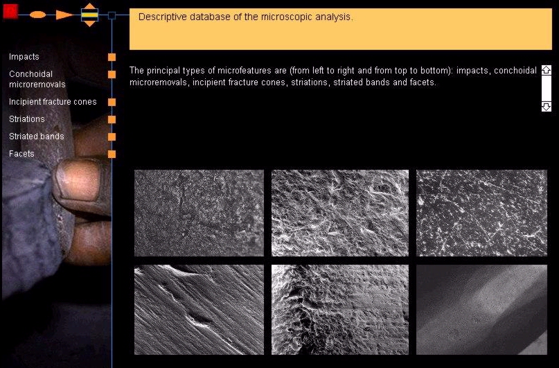View the striated bands micrograph thumbnail
The image size is (559, 368).
tap(340, 310)
